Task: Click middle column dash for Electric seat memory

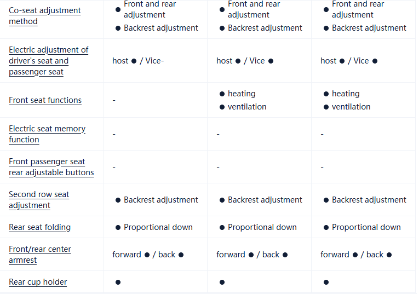Action: [218, 134]
